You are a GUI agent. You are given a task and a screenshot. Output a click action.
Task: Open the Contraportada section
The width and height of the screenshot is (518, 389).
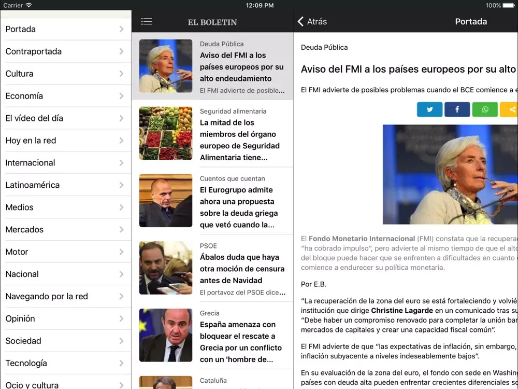pos(66,51)
